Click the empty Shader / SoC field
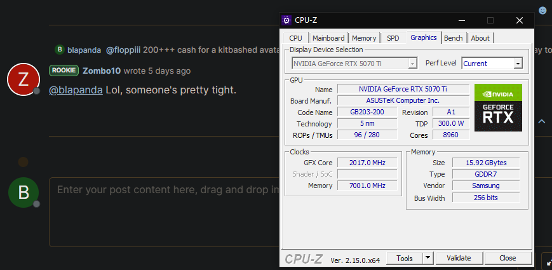The height and width of the screenshot is (270, 552). 367,174
